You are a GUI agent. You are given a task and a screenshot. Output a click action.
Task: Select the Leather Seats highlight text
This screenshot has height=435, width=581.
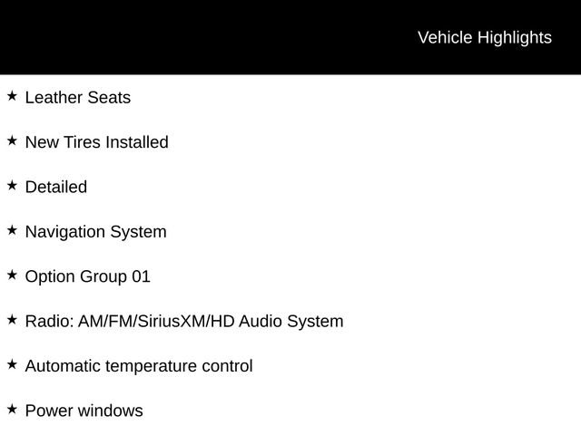77,98
